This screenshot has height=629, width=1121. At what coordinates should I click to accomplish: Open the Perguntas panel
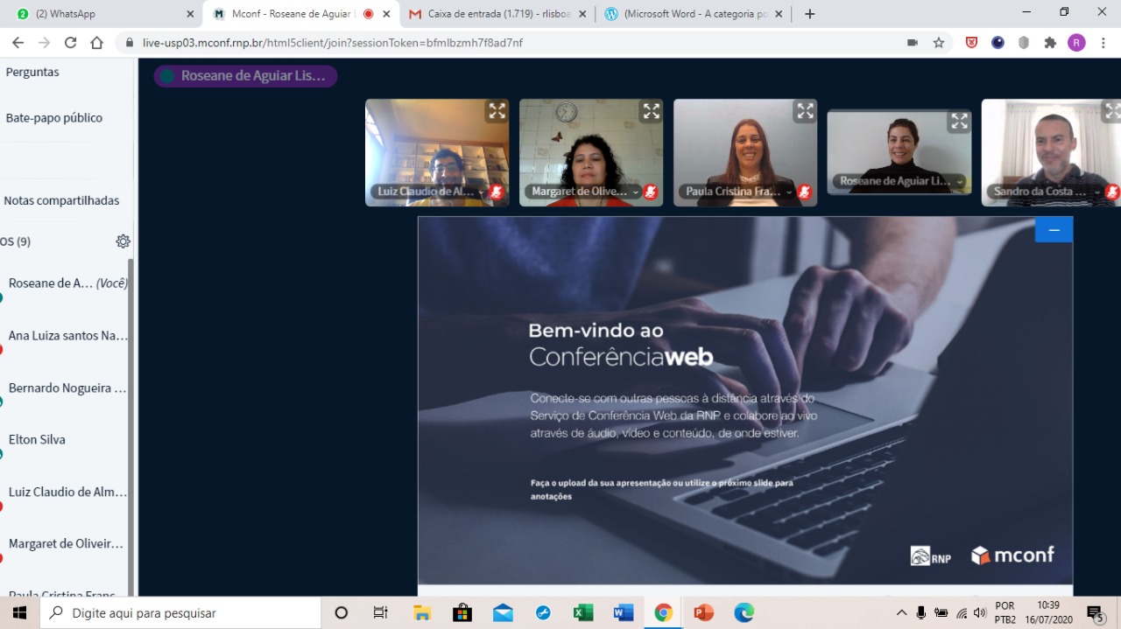[x=32, y=72]
